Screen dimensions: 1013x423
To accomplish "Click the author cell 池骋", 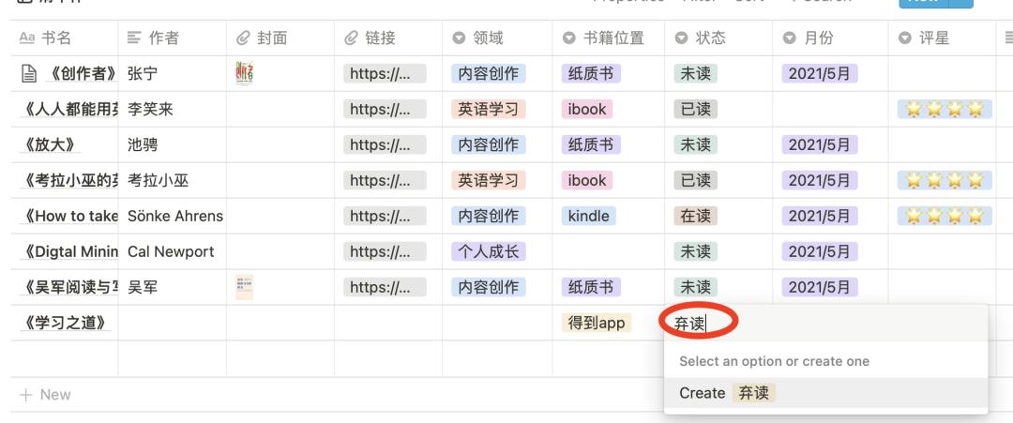I will [x=173, y=144].
